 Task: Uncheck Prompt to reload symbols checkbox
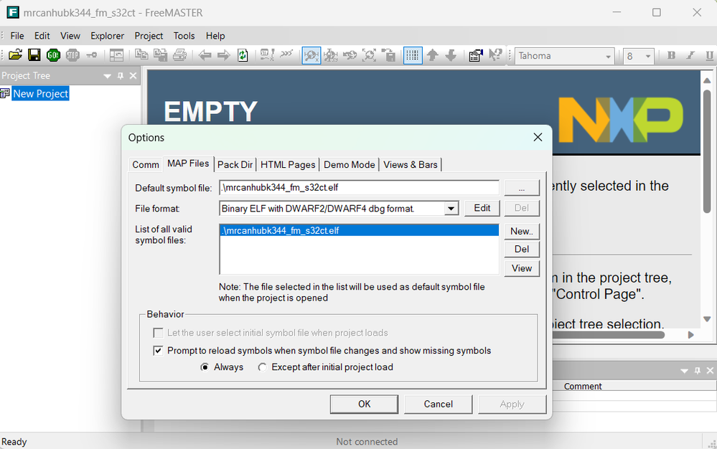(x=158, y=351)
